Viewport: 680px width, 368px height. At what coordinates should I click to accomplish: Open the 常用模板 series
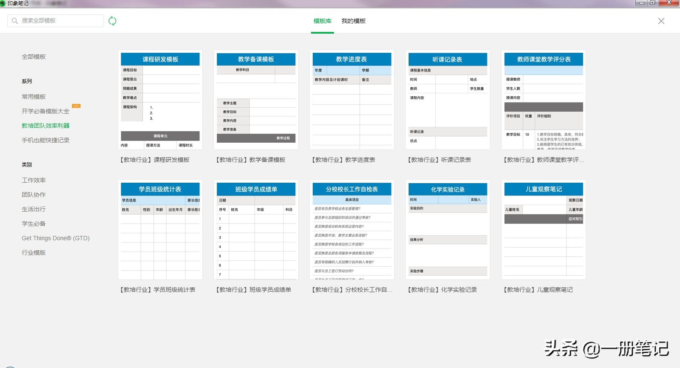point(34,97)
